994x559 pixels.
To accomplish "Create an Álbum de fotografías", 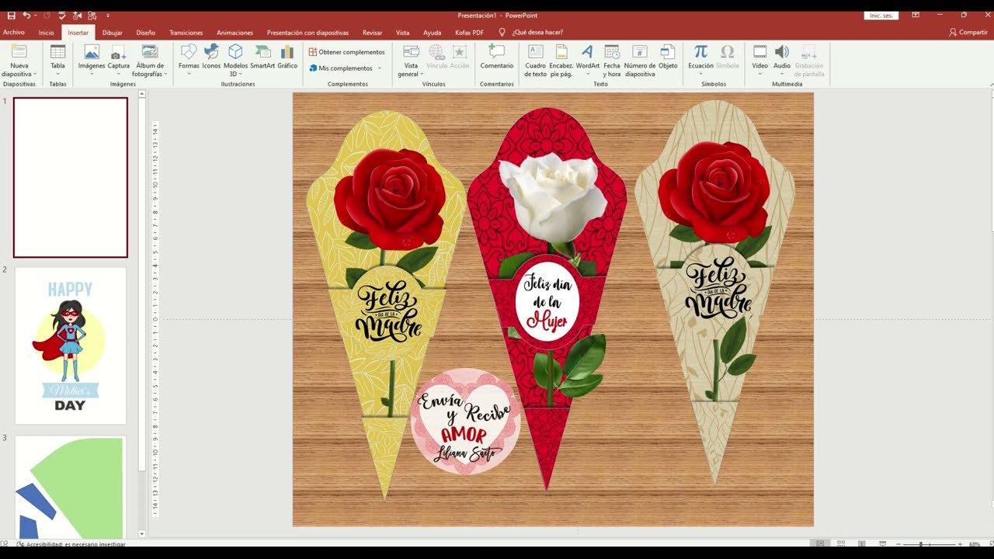I will pyautogui.click(x=150, y=61).
